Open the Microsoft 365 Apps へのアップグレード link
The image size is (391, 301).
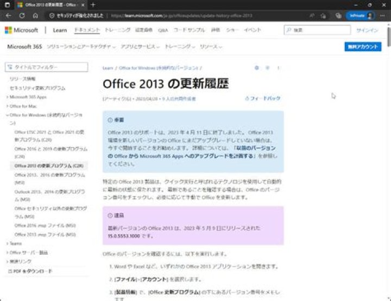tap(192, 152)
